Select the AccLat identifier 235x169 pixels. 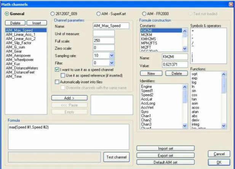pyautogui.click(x=161, y=99)
